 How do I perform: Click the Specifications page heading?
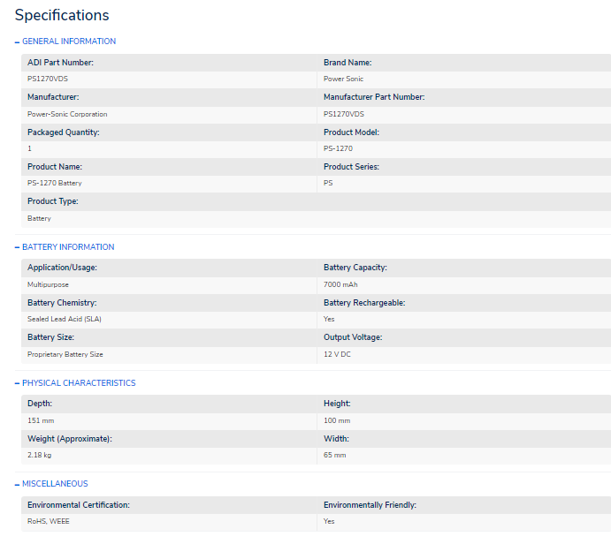pos(62,15)
